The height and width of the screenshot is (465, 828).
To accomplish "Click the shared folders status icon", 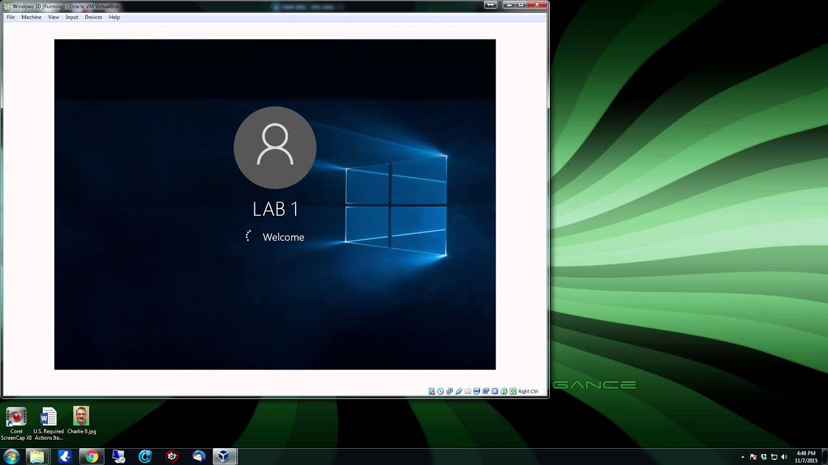I will click(468, 391).
